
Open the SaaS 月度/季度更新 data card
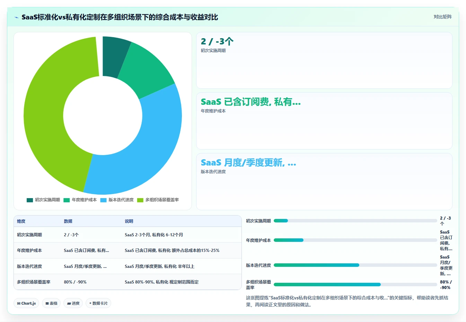pos(324,181)
